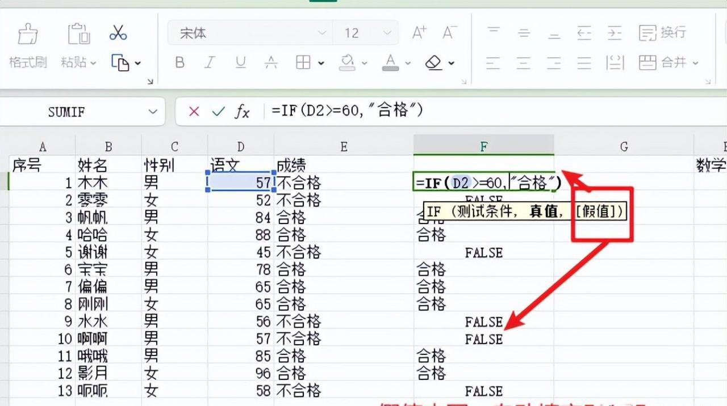Click the name cell 影月

click(108, 373)
